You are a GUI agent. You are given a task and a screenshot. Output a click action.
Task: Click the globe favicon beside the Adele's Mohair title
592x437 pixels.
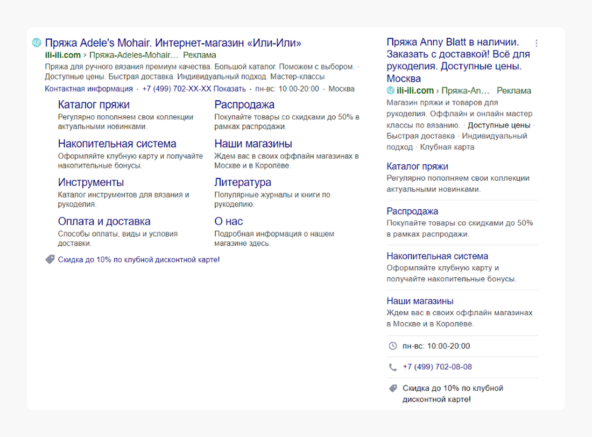pyautogui.click(x=37, y=43)
